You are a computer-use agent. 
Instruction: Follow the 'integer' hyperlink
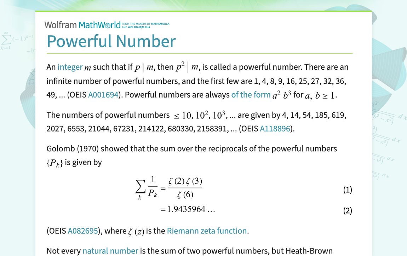click(x=70, y=66)
